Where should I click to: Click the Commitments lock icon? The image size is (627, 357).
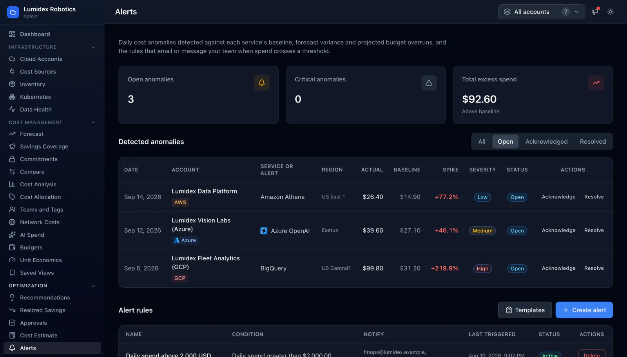12,159
